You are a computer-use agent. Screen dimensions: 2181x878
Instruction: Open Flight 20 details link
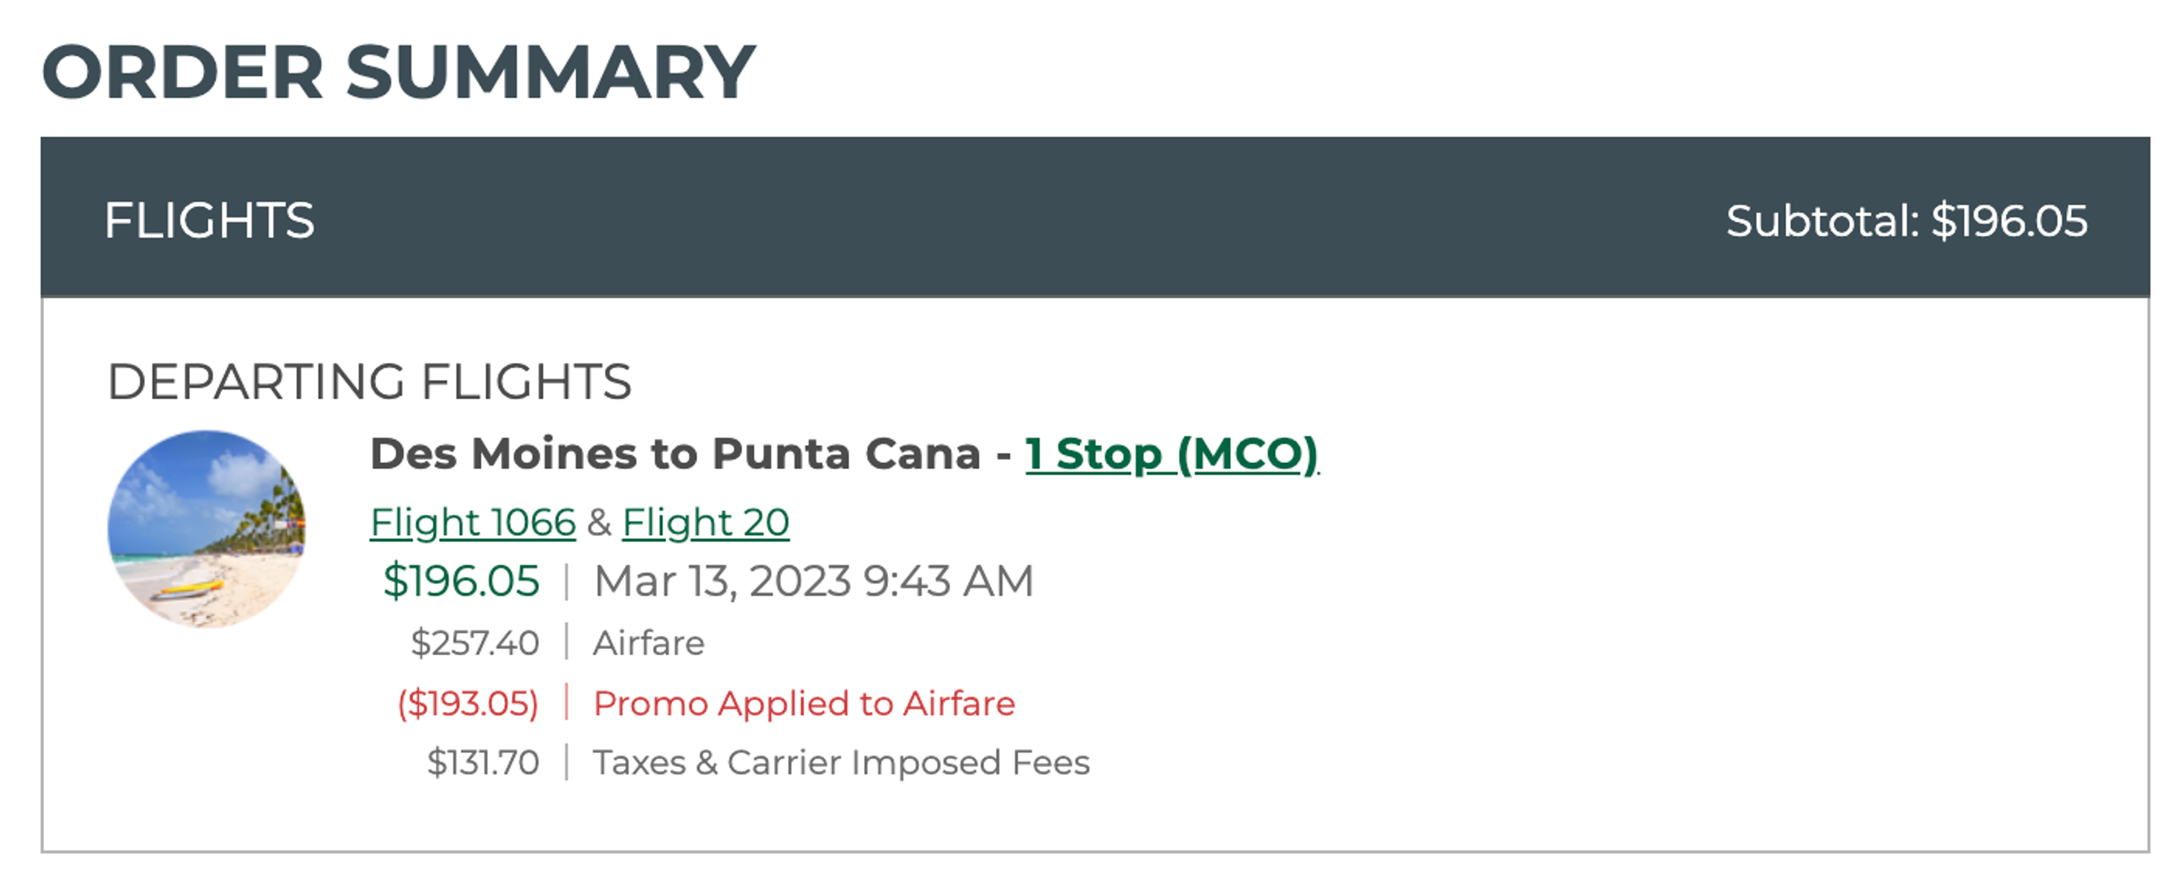point(705,522)
